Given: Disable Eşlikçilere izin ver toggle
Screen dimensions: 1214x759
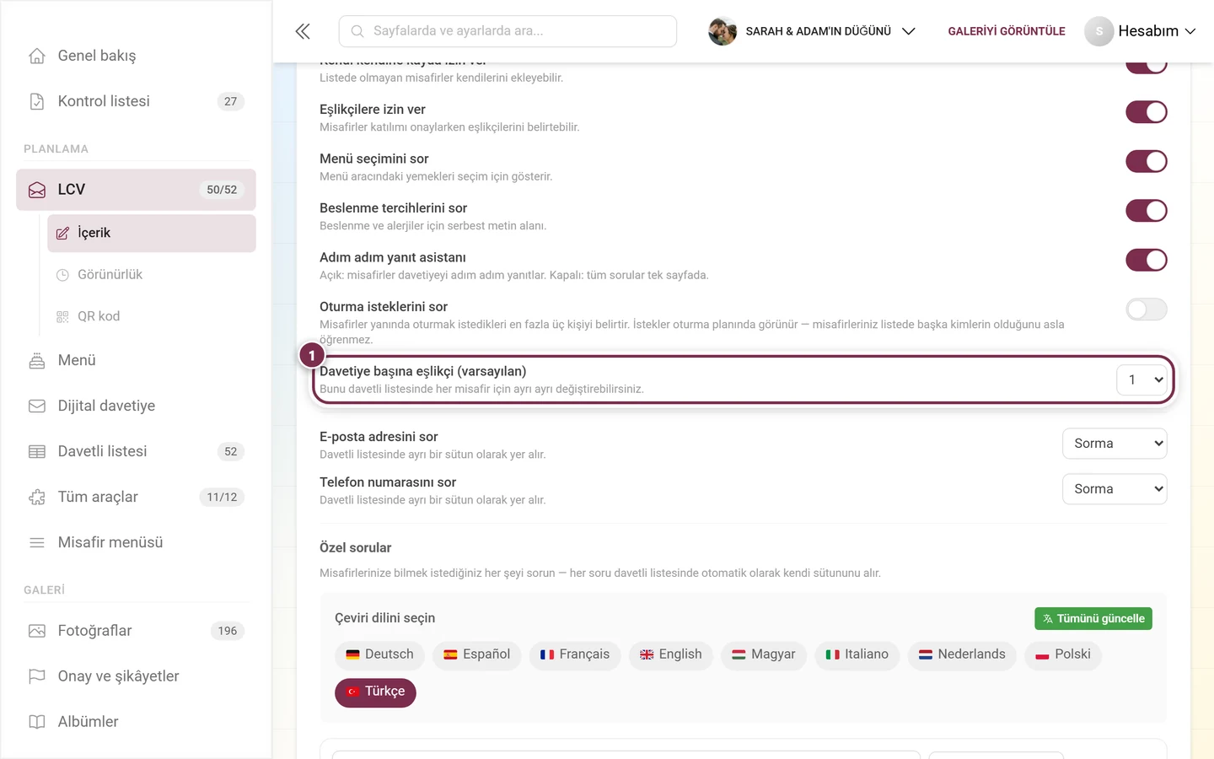Looking at the screenshot, I should [x=1147, y=112].
